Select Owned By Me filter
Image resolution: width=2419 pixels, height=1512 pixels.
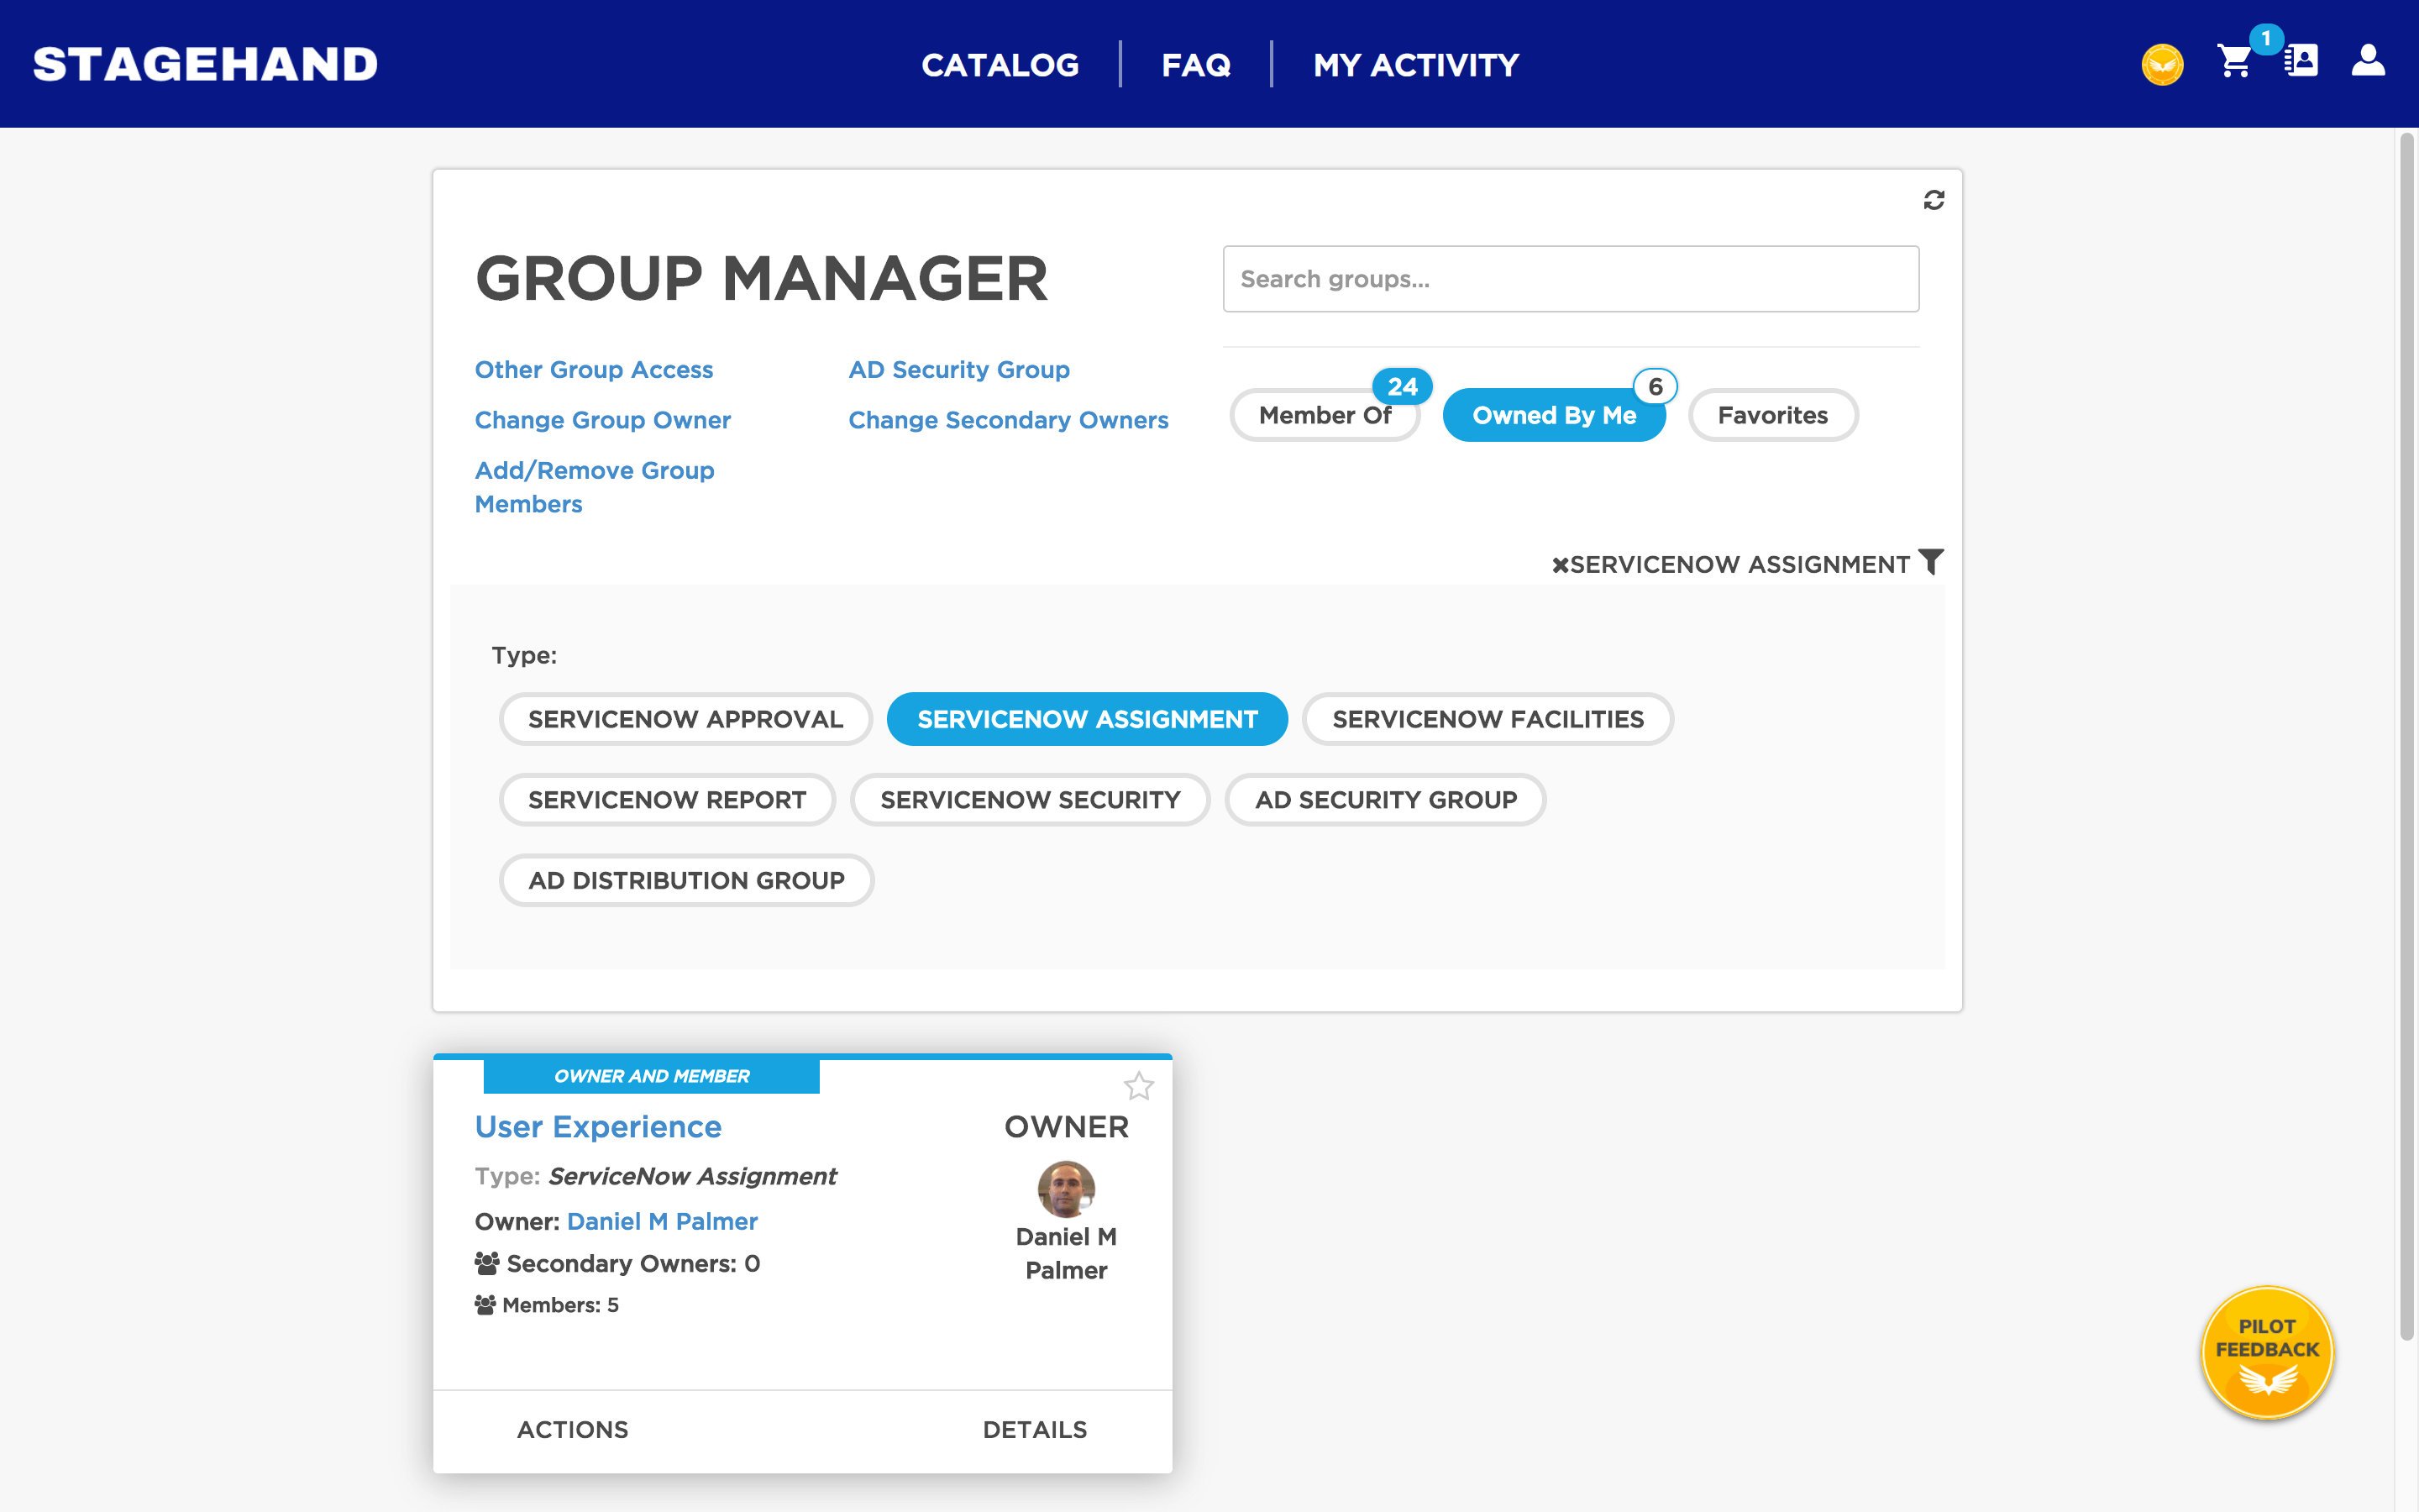[x=1553, y=415]
